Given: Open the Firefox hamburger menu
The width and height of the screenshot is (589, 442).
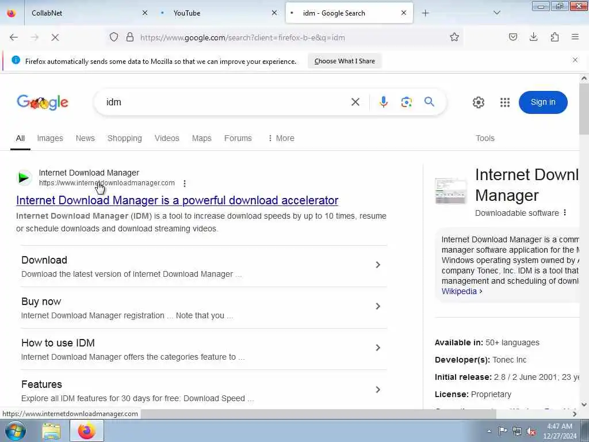Looking at the screenshot, I should point(575,37).
